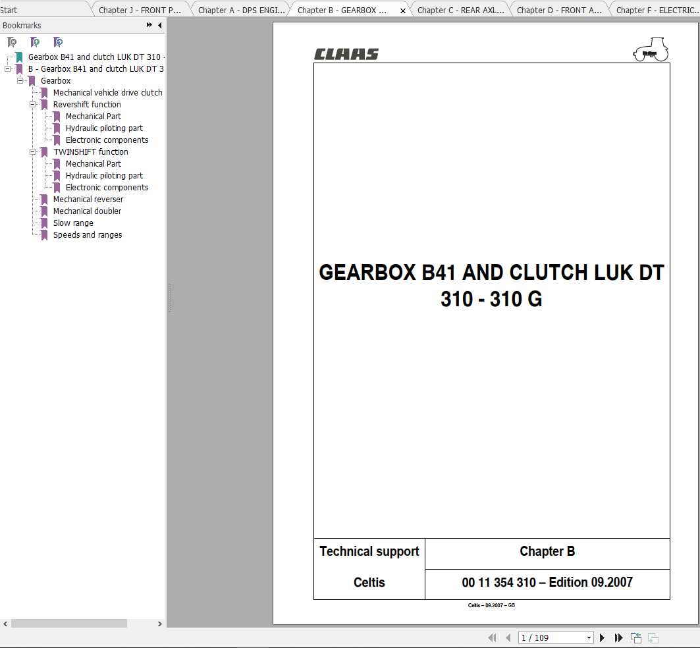Click the bookmark icon beside Speeds and ranges

tap(44, 235)
